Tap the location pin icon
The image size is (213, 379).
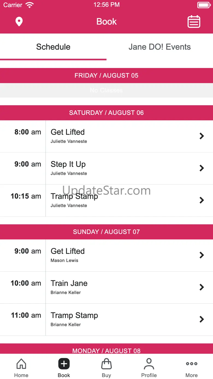(x=19, y=22)
